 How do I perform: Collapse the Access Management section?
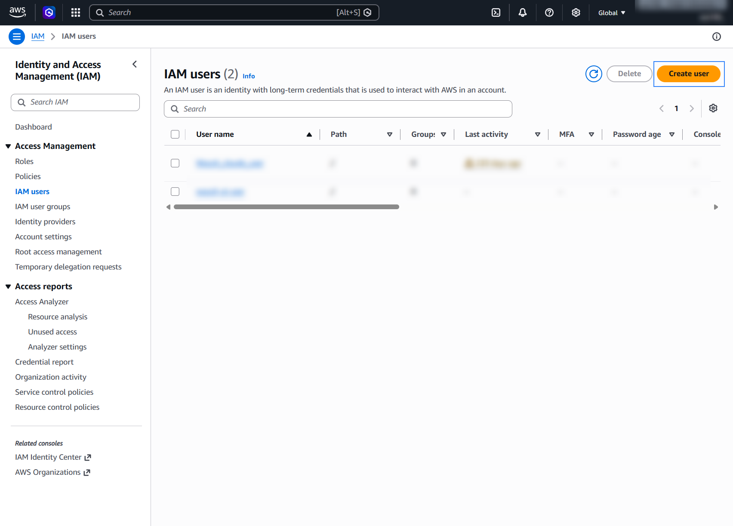(8, 146)
